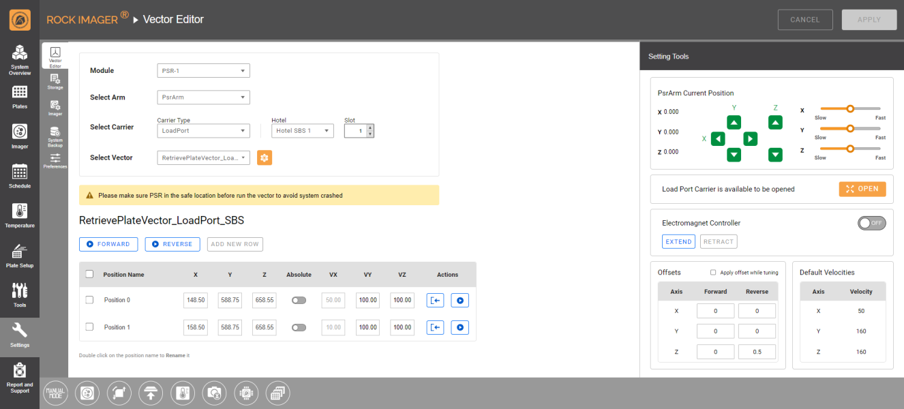Open the Hotel dropdown showing Hotel SBS 1
The image size is (904, 409).
(x=302, y=130)
